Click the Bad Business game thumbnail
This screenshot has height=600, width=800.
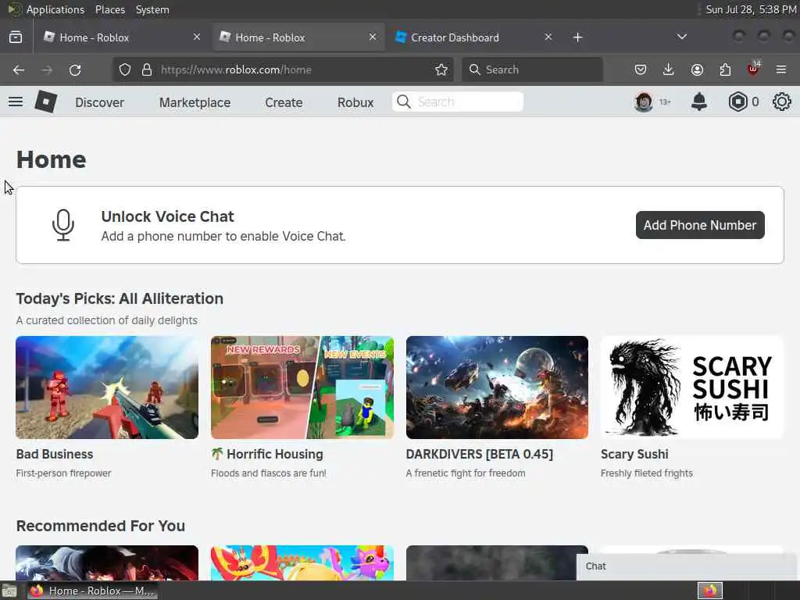[x=107, y=387]
